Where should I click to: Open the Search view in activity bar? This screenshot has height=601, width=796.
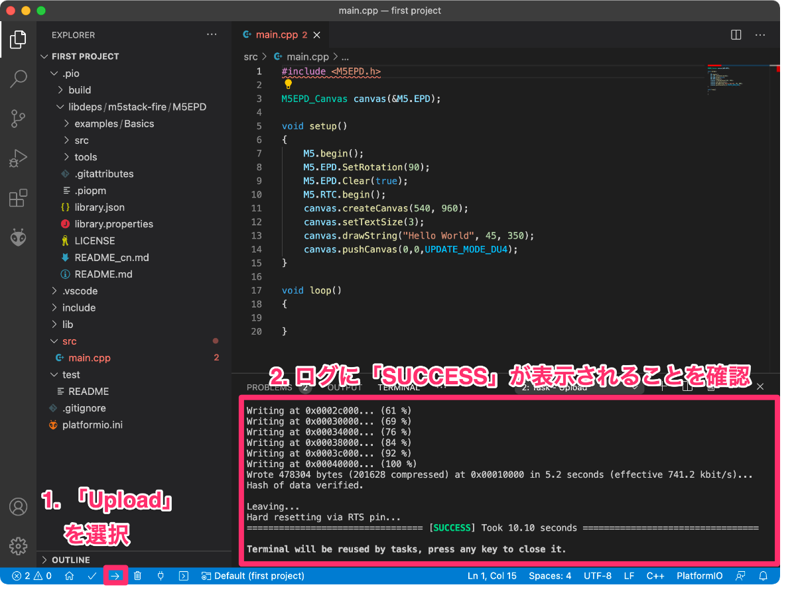(18, 80)
